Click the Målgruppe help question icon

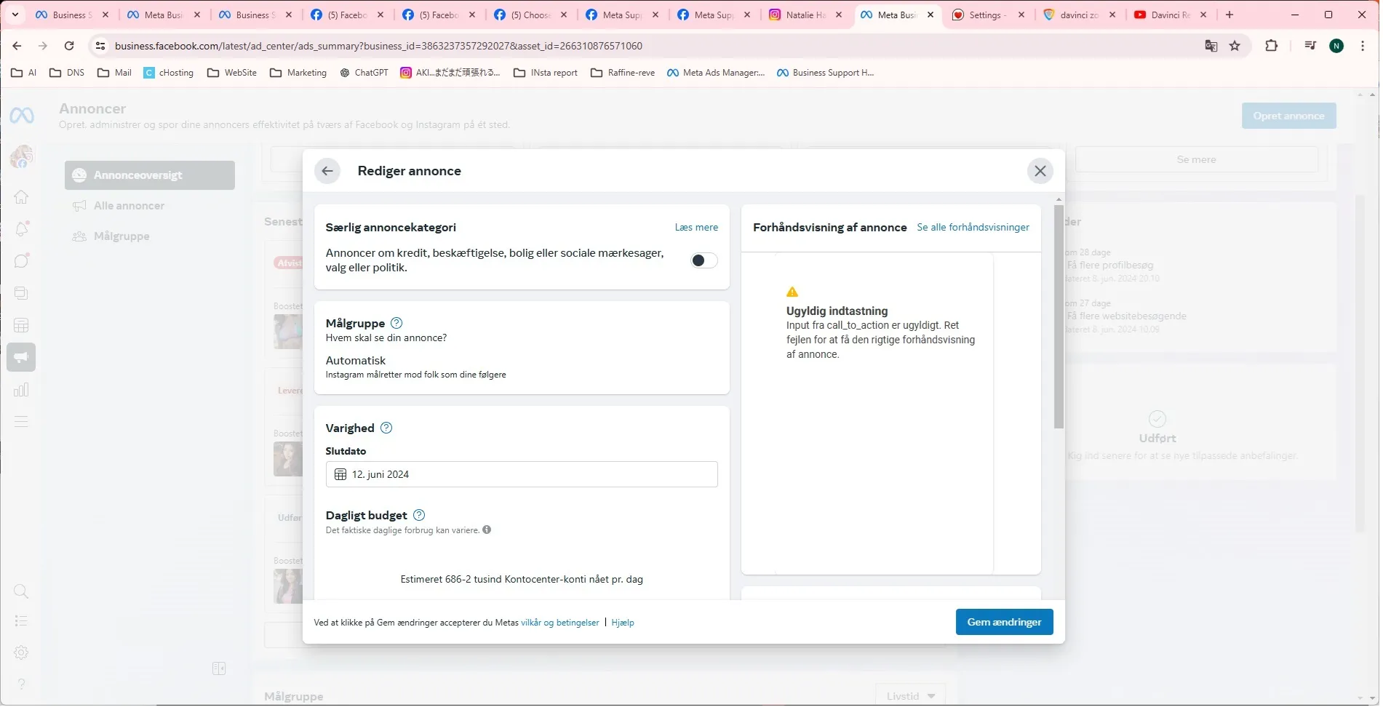(x=397, y=324)
